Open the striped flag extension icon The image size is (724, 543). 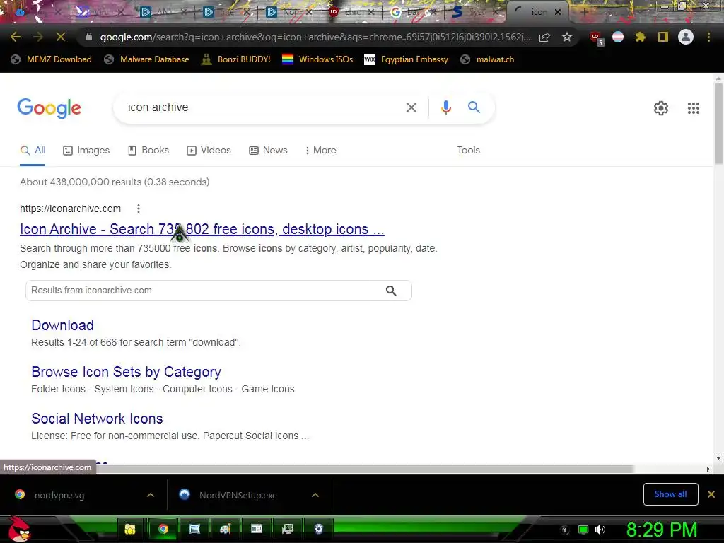point(618,37)
